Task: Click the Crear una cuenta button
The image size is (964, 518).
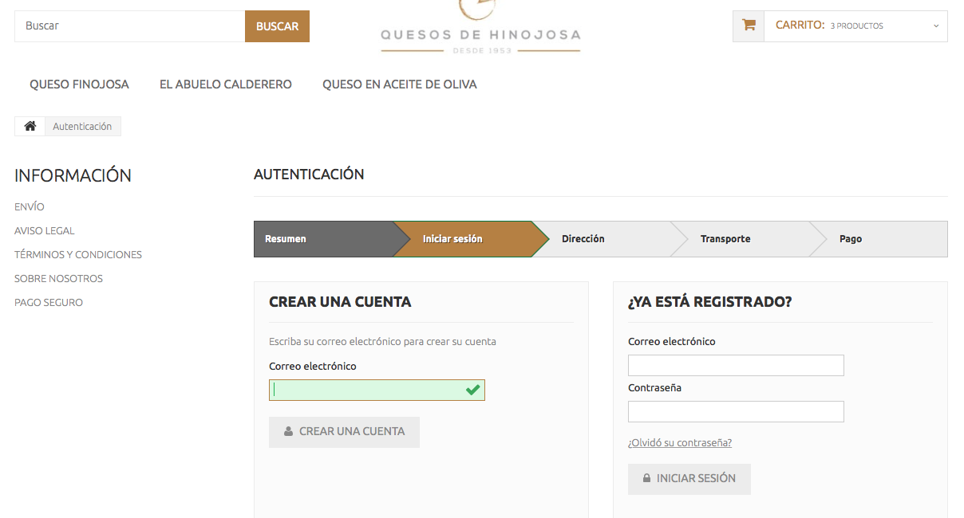Action: pos(344,432)
